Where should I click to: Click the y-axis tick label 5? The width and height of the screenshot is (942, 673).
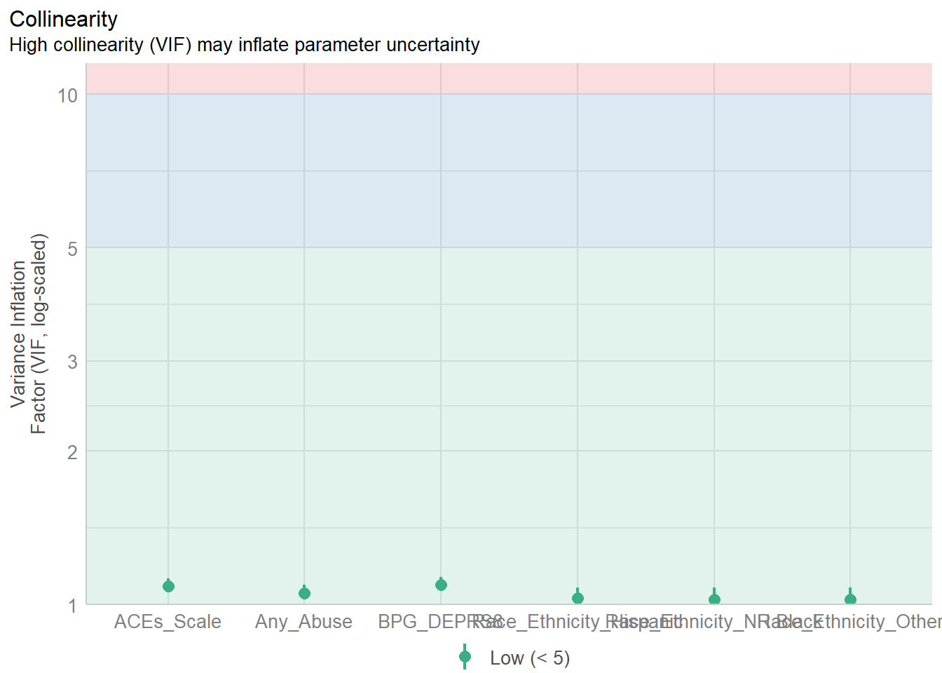[x=72, y=249]
